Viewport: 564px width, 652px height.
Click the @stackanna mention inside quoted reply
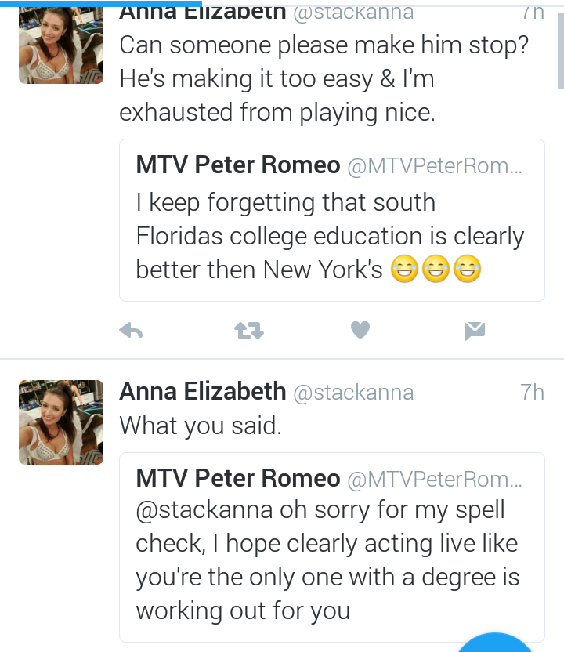click(x=204, y=511)
